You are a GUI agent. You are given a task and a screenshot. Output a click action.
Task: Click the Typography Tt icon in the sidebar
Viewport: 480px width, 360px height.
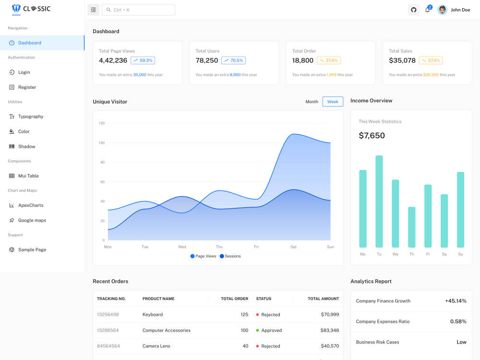[12, 117]
